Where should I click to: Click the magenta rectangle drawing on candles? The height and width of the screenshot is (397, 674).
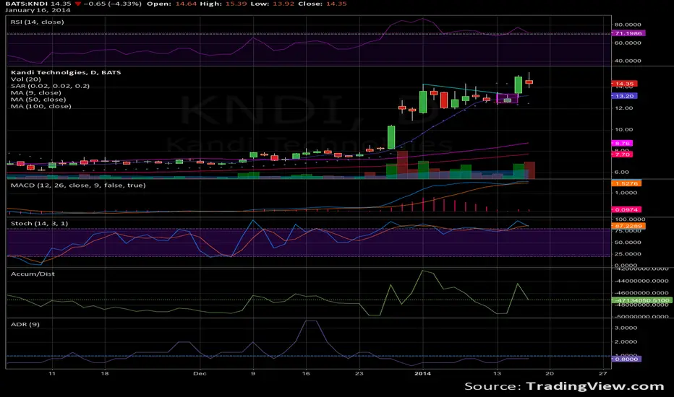click(x=507, y=98)
